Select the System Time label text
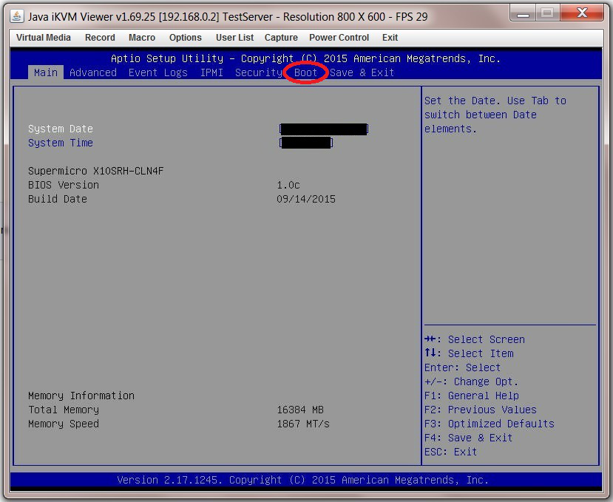The height and width of the screenshot is (502, 613). pyautogui.click(x=60, y=143)
